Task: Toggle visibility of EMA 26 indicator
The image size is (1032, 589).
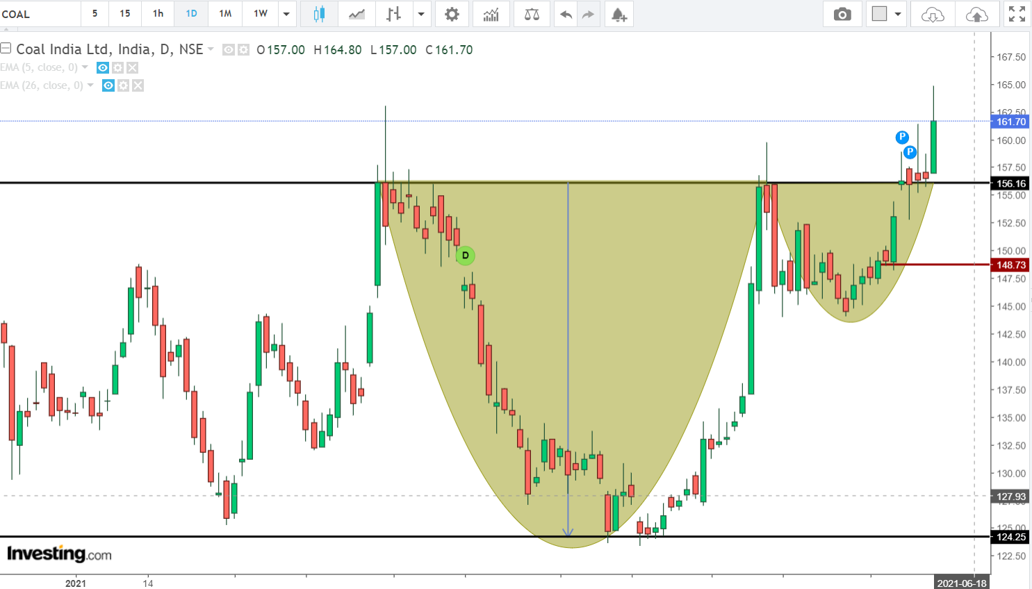Action: (x=108, y=85)
